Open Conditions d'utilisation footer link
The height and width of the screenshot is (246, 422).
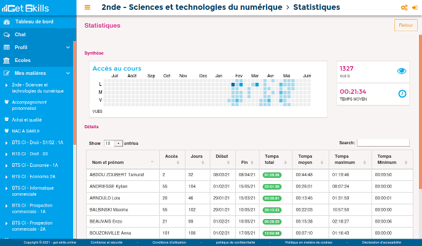coord(169,242)
